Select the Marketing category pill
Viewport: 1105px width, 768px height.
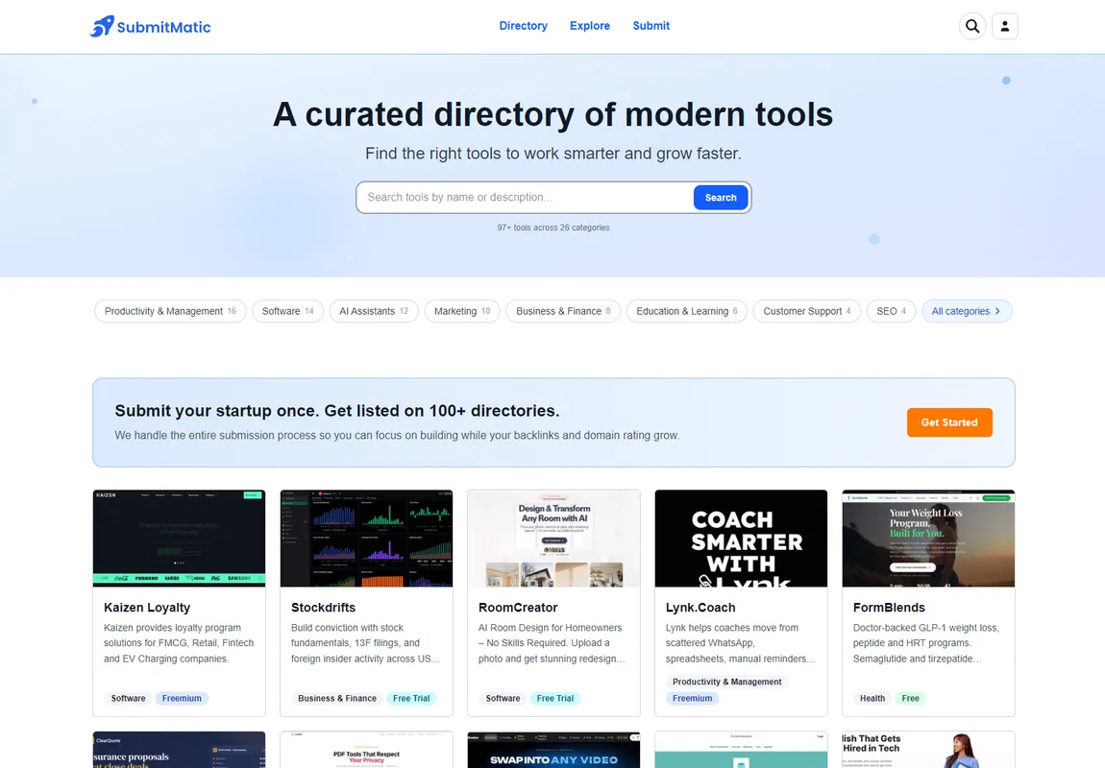tap(461, 311)
